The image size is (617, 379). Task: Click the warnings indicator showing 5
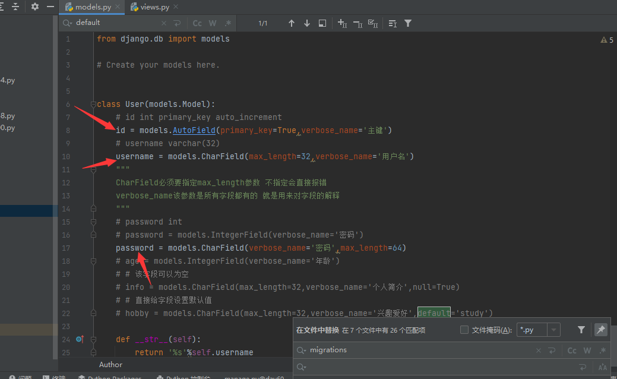coord(607,40)
